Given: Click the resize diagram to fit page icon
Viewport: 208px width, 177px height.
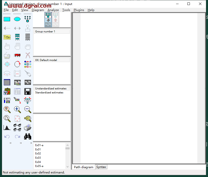Looking at the screenshot, I should (x=17, y=119).
